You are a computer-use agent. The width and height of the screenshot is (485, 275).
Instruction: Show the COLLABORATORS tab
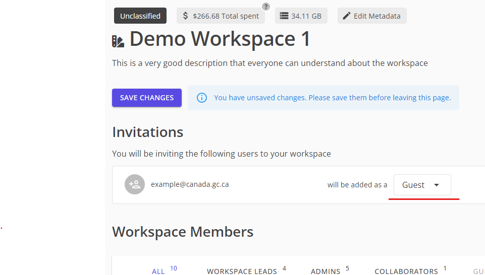406,271
